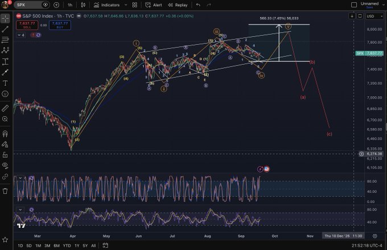Toggle magnet mode in left toolbar

pos(5,134)
